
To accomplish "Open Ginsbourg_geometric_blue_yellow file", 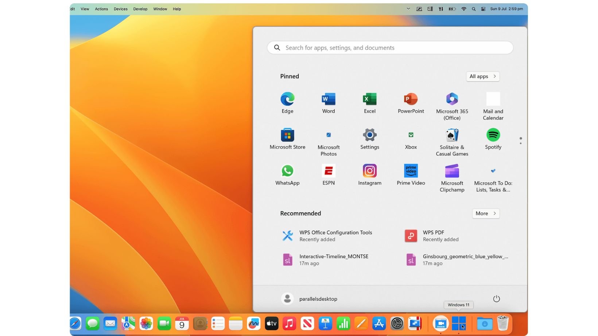I will 457,260.
